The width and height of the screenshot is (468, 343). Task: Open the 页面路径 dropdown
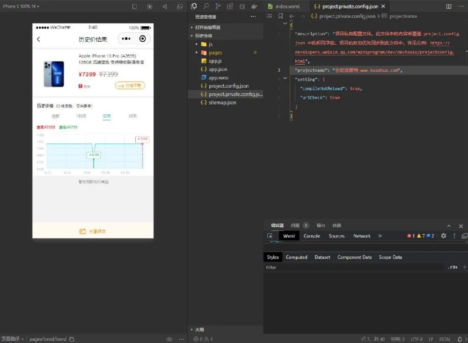(13, 339)
